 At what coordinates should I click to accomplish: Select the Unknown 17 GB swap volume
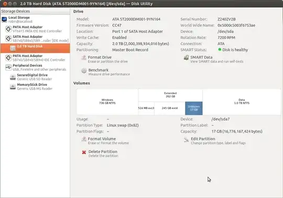point(194,108)
